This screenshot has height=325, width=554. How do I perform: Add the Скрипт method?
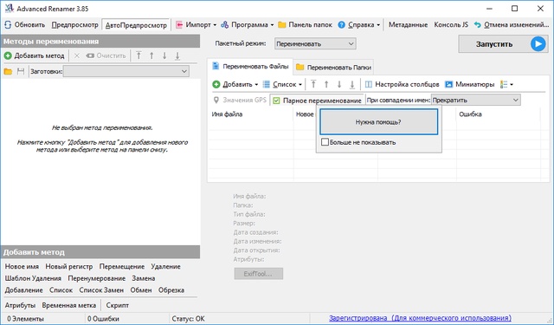[x=118, y=305]
